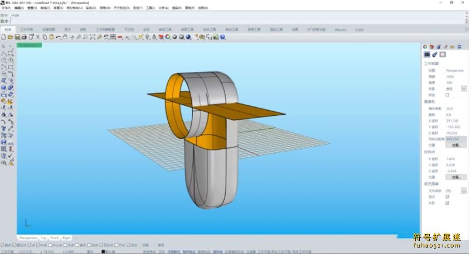Toggle the 端点 (End) osnap checkbox
The height and width of the screenshot is (254, 469).
(2, 245)
